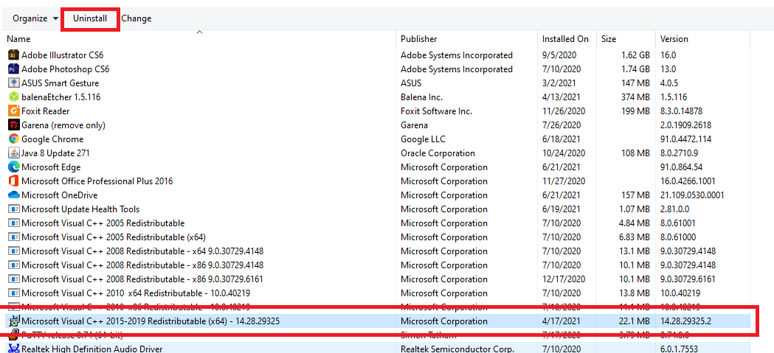Click Uninstall in the toolbar
774x353 pixels.
coord(90,18)
